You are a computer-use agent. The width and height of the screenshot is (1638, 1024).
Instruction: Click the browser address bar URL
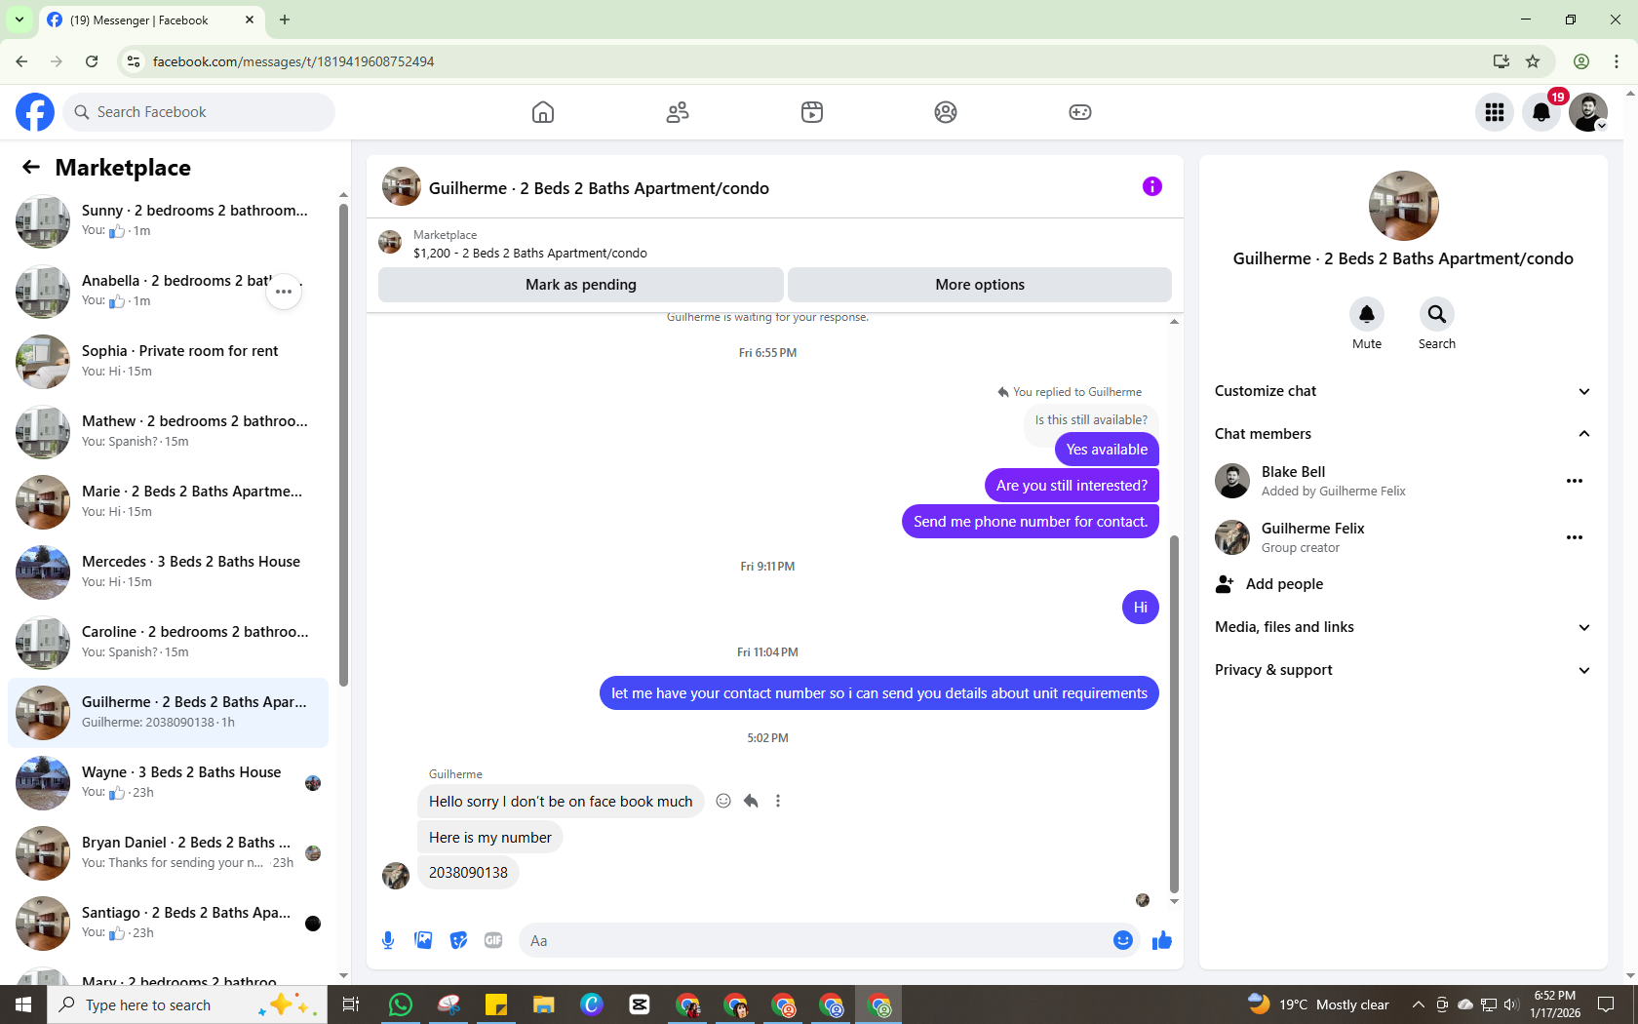pyautogui.click(x=293, y=61)
